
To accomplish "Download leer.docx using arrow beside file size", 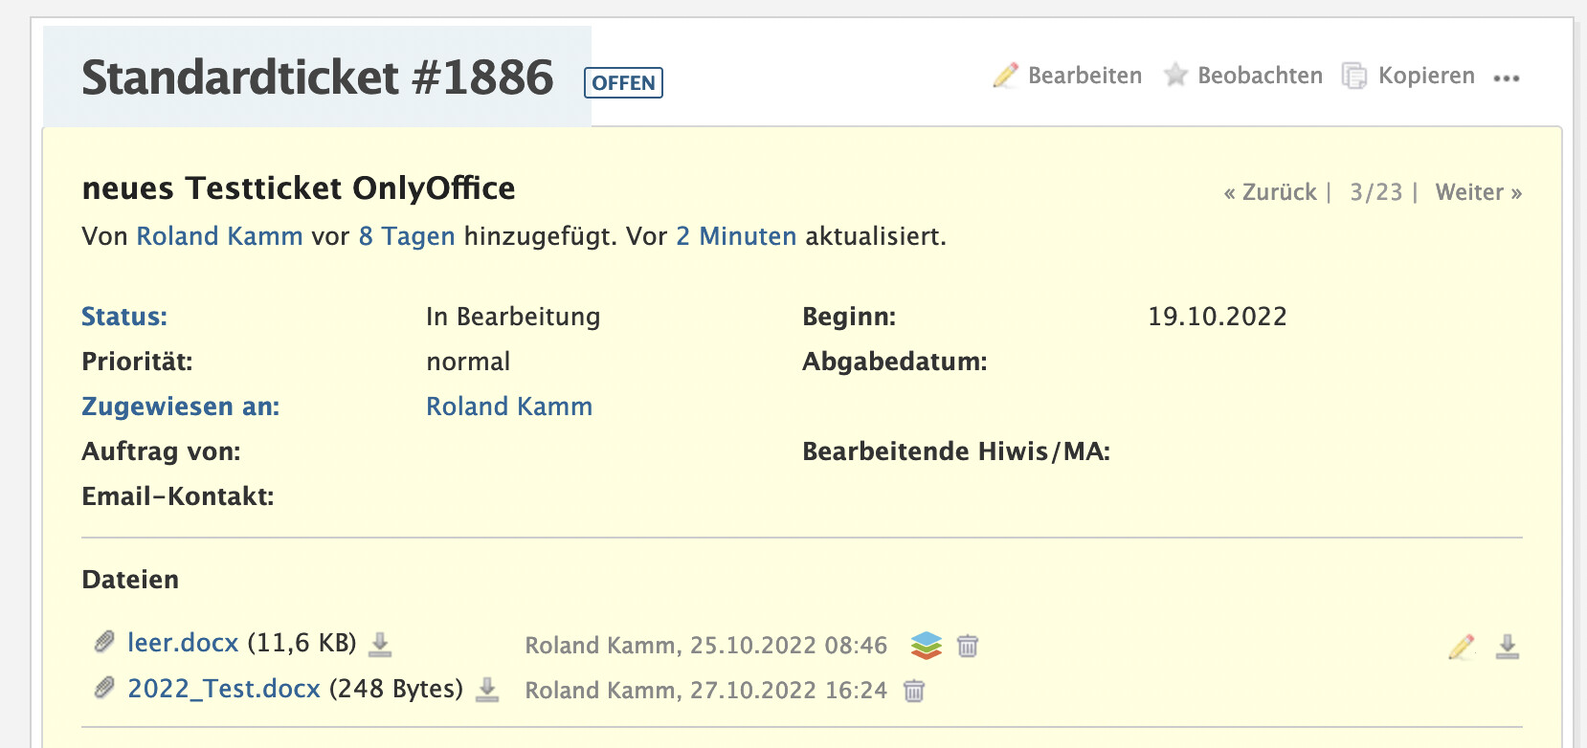I will 380,644.
